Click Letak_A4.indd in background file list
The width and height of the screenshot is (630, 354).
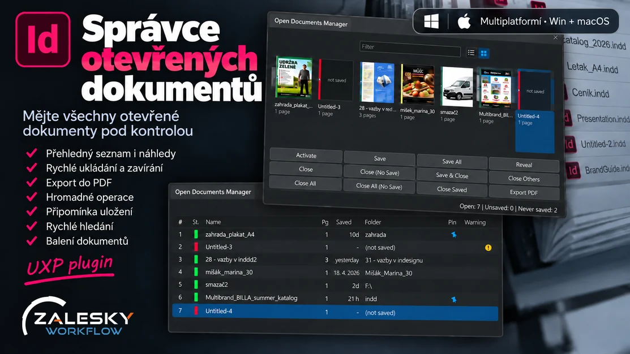(x=592, y=68)
